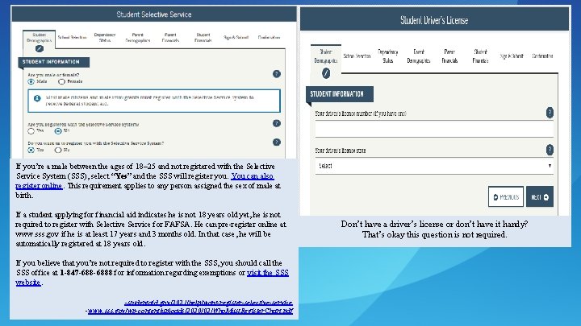Image resolution: width=581 pixels, height=326 pixels.
Task: Open Sign & Submit tab in Driver's License panel
Action: pos(512,56)
